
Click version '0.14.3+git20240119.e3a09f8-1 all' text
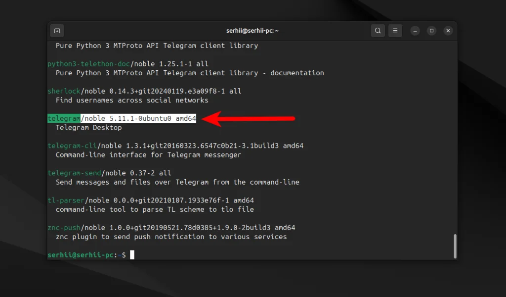pyautogui.click(x=175, y=91)
